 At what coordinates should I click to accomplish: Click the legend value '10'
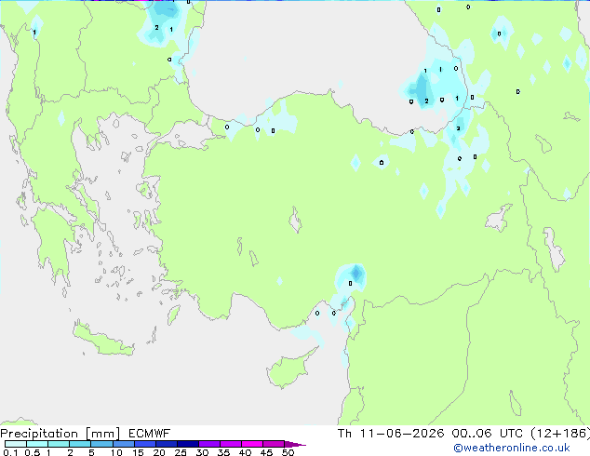click(116, 452)
